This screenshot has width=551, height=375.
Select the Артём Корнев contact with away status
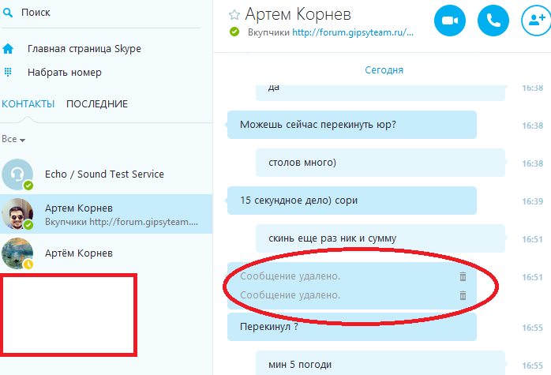tap(106, 253)
